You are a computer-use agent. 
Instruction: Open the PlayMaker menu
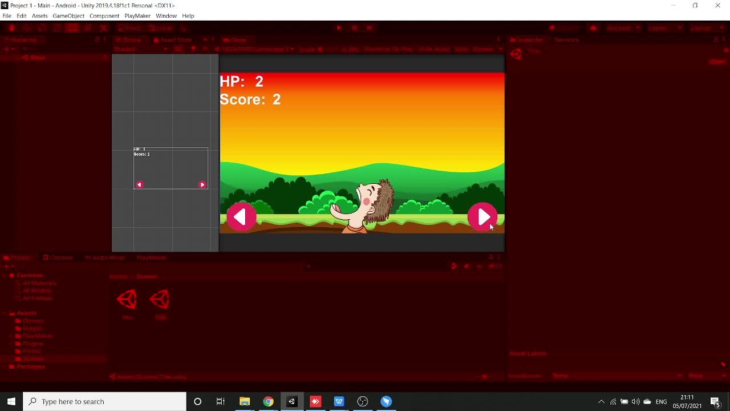tap(137, 16)
